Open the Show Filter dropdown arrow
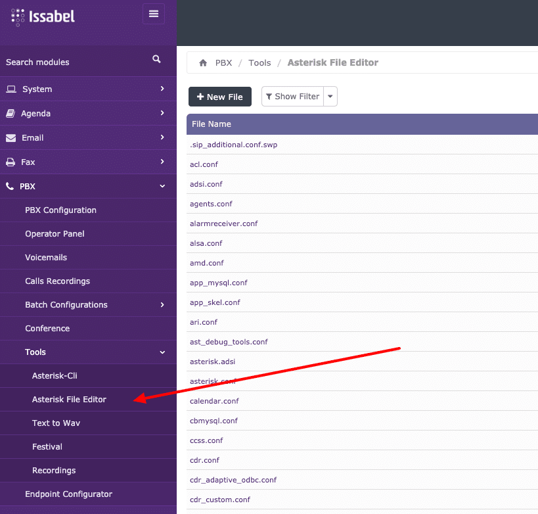The height and width of the screenshot is (514, 538). [331, 97]
